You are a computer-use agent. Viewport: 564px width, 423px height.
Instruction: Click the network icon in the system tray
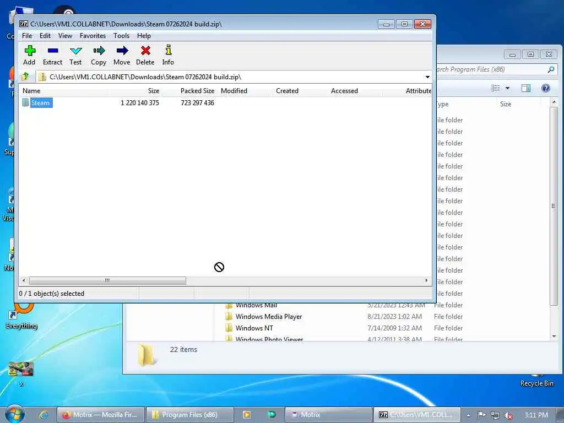pos(495,415)
